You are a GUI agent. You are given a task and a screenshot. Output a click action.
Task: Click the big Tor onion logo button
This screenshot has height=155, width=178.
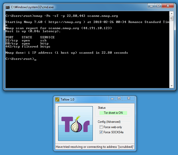[x=75, y=124]
